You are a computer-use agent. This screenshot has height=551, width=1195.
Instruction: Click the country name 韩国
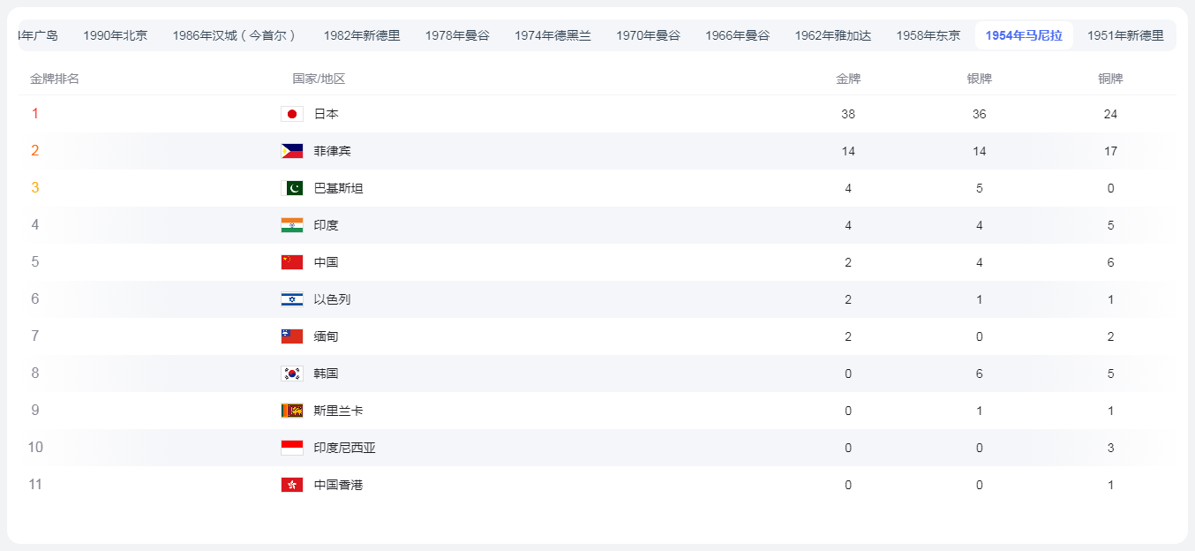pos(327,374)
